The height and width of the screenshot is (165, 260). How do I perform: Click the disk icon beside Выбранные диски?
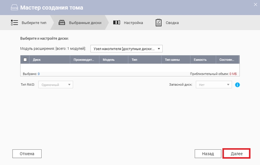click(x=62, y=23)
